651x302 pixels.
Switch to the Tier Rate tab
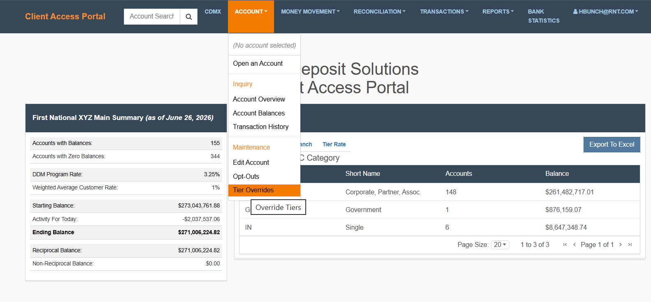click(334, 144)
